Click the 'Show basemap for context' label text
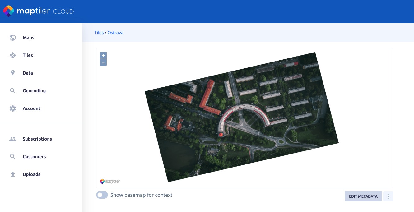This screenshot has height=212, width=414. [141, 195]
